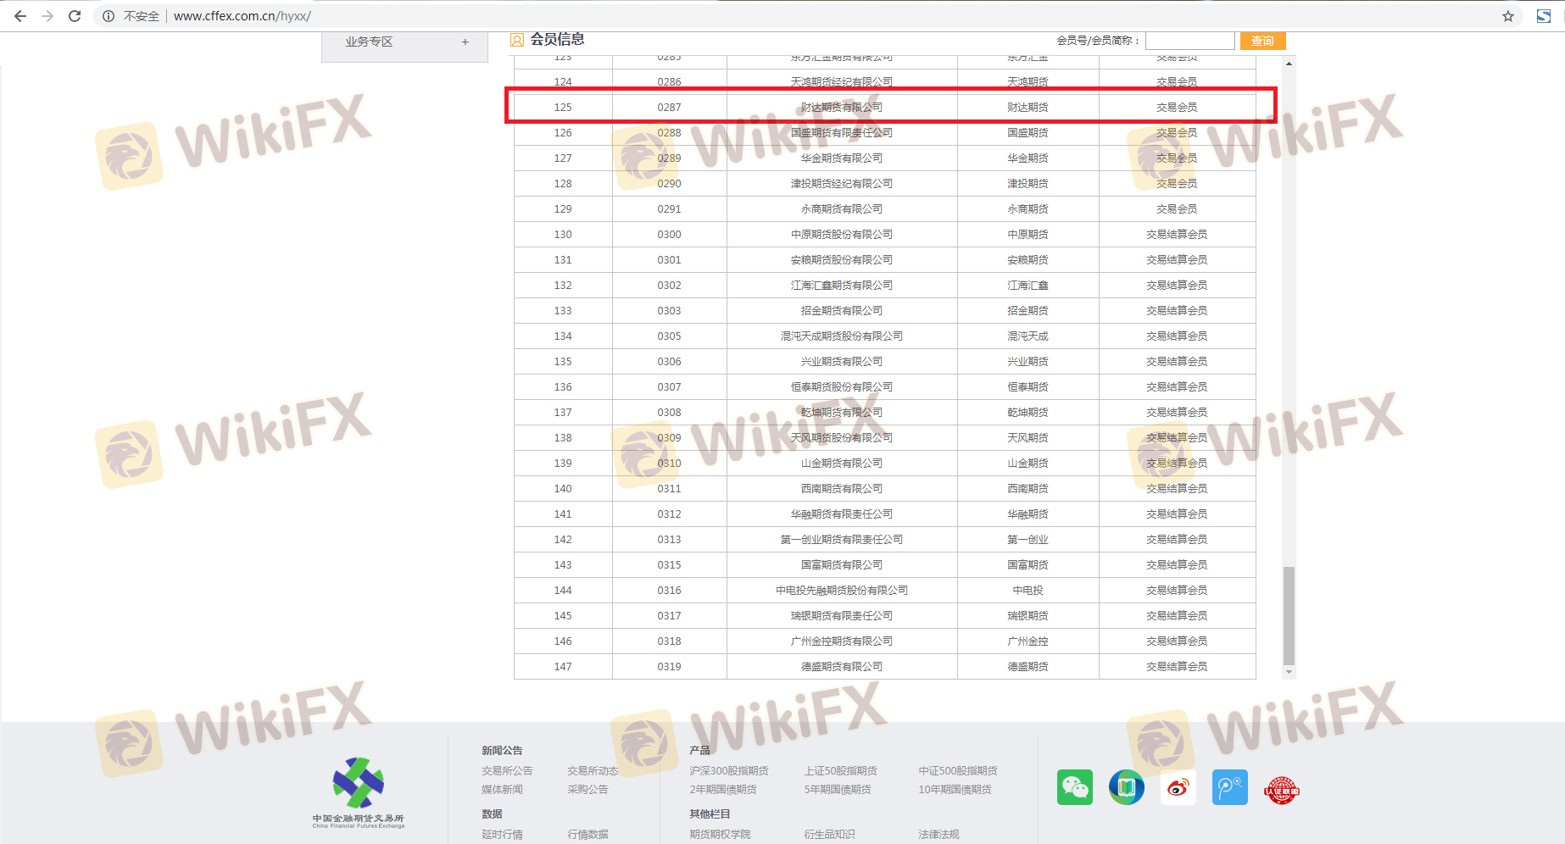Go back to previous page
Screen dimensions: 1565x844
(x=20, y=16)
